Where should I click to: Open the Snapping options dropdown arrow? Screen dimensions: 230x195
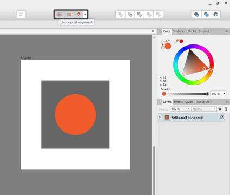pos(85,14)
